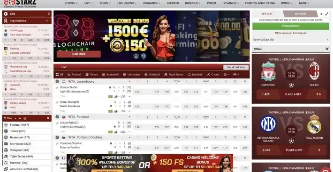Viewport: 333px width, 172px height.
Task: Open the TV GAMES dropdown menu
Action: pos(230,3)
